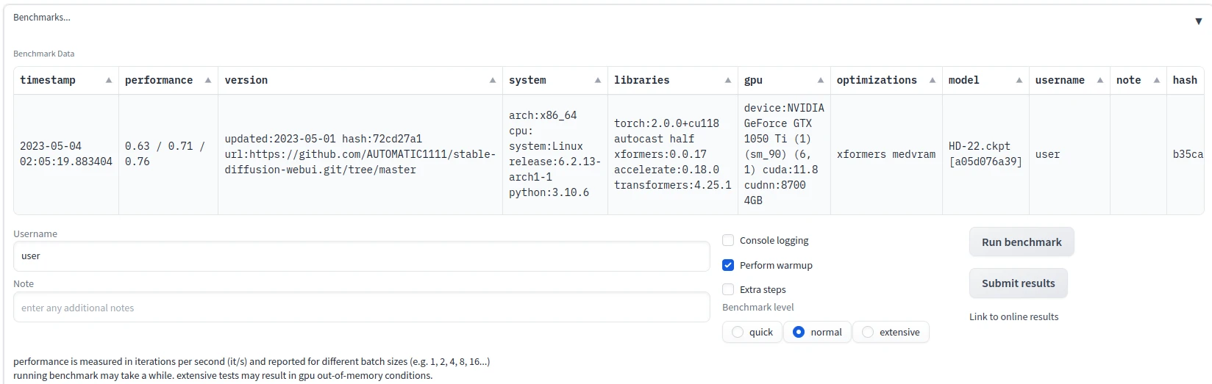Sort libraries column with its arrow
This screenshot has height=384, width=1212.
pos(728,81)
